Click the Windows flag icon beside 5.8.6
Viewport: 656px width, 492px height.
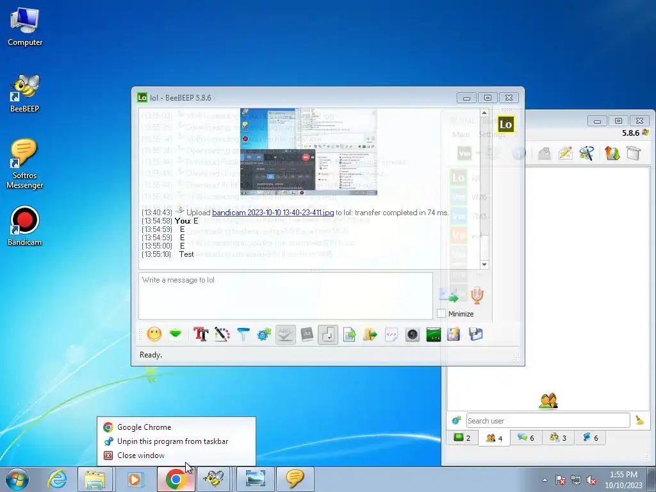(x=646, y=133)
